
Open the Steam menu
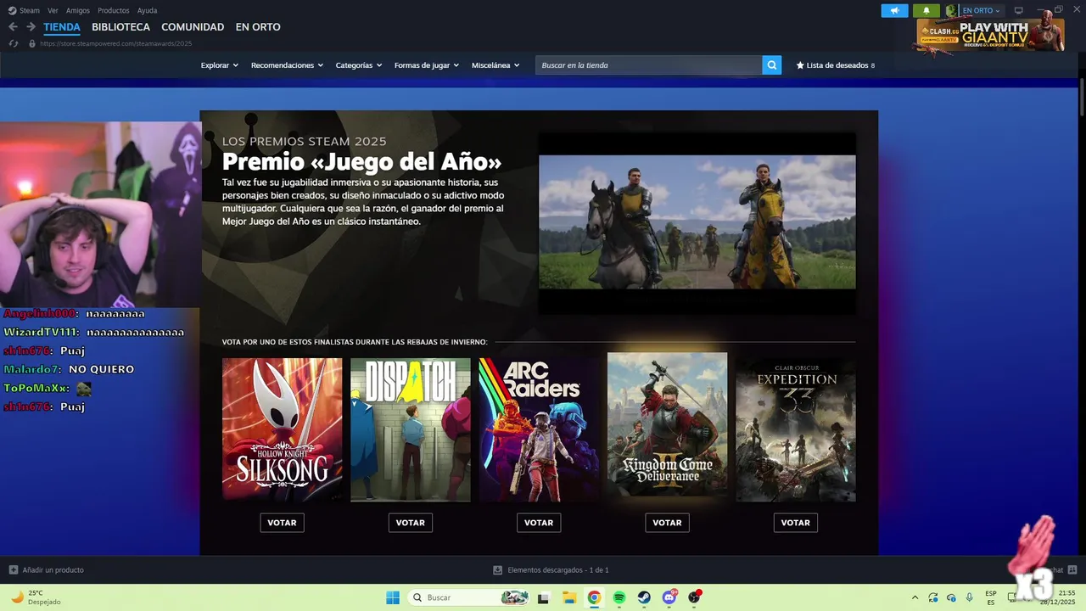click(29, 10)
